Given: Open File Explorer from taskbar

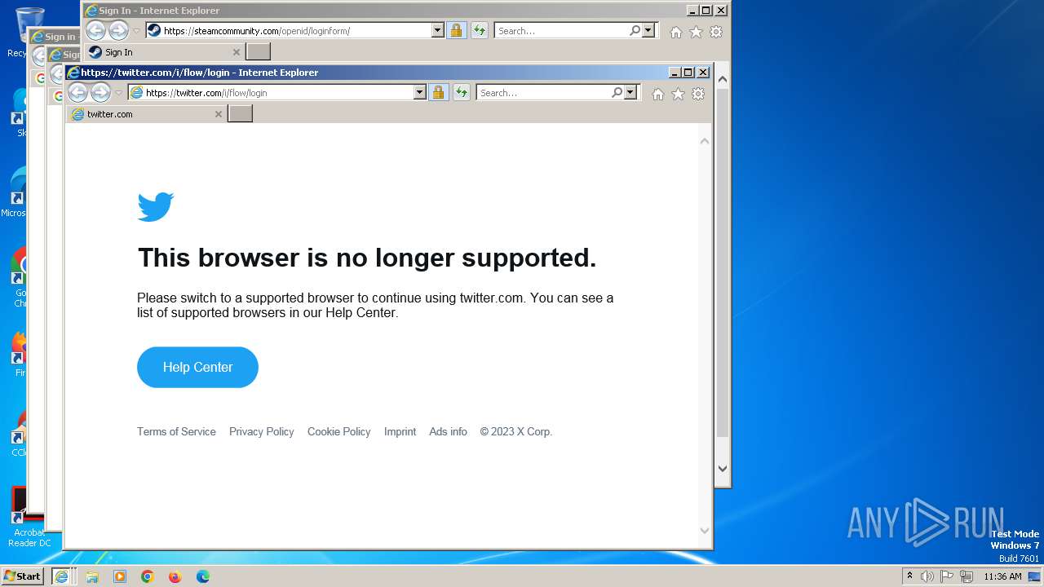Looking at the screenshot, I should pos(92,576).
